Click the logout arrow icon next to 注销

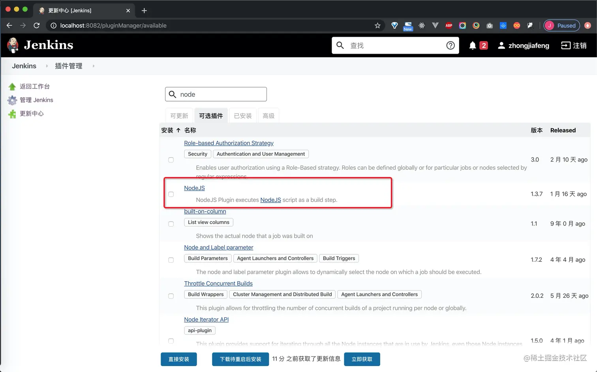tap(566, 45)
